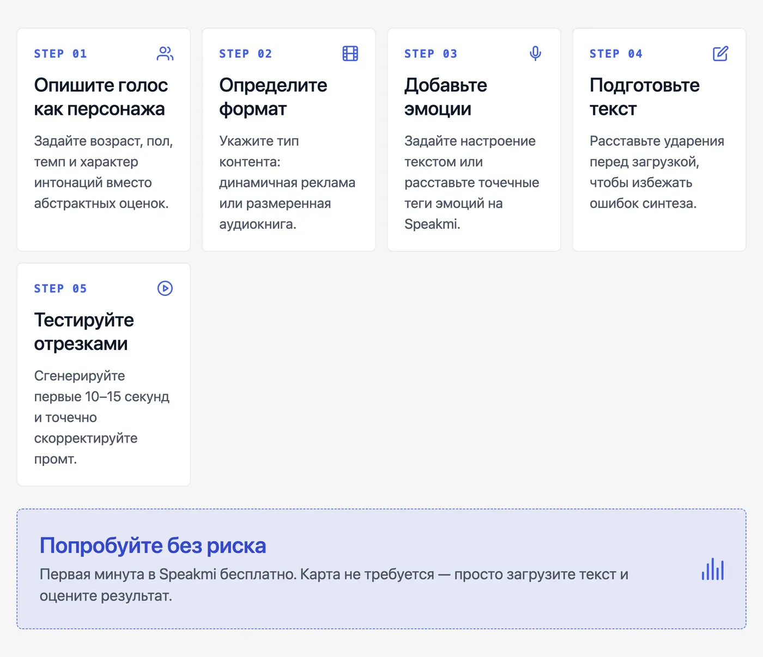
Task: Click the description starting "Сгенерируйте первые 10–15 секунд"
Action: tap(102, 417)
